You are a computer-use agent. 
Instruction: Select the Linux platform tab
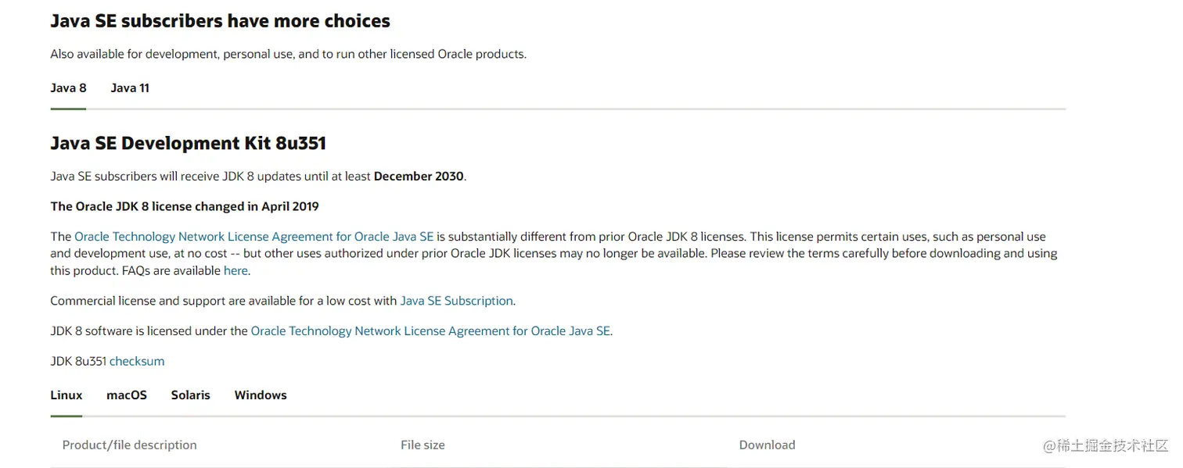point(67,395)
